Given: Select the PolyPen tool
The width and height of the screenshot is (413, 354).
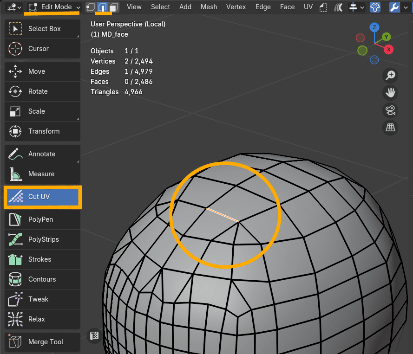Looking at the screenshot, I should coord(42,219).
